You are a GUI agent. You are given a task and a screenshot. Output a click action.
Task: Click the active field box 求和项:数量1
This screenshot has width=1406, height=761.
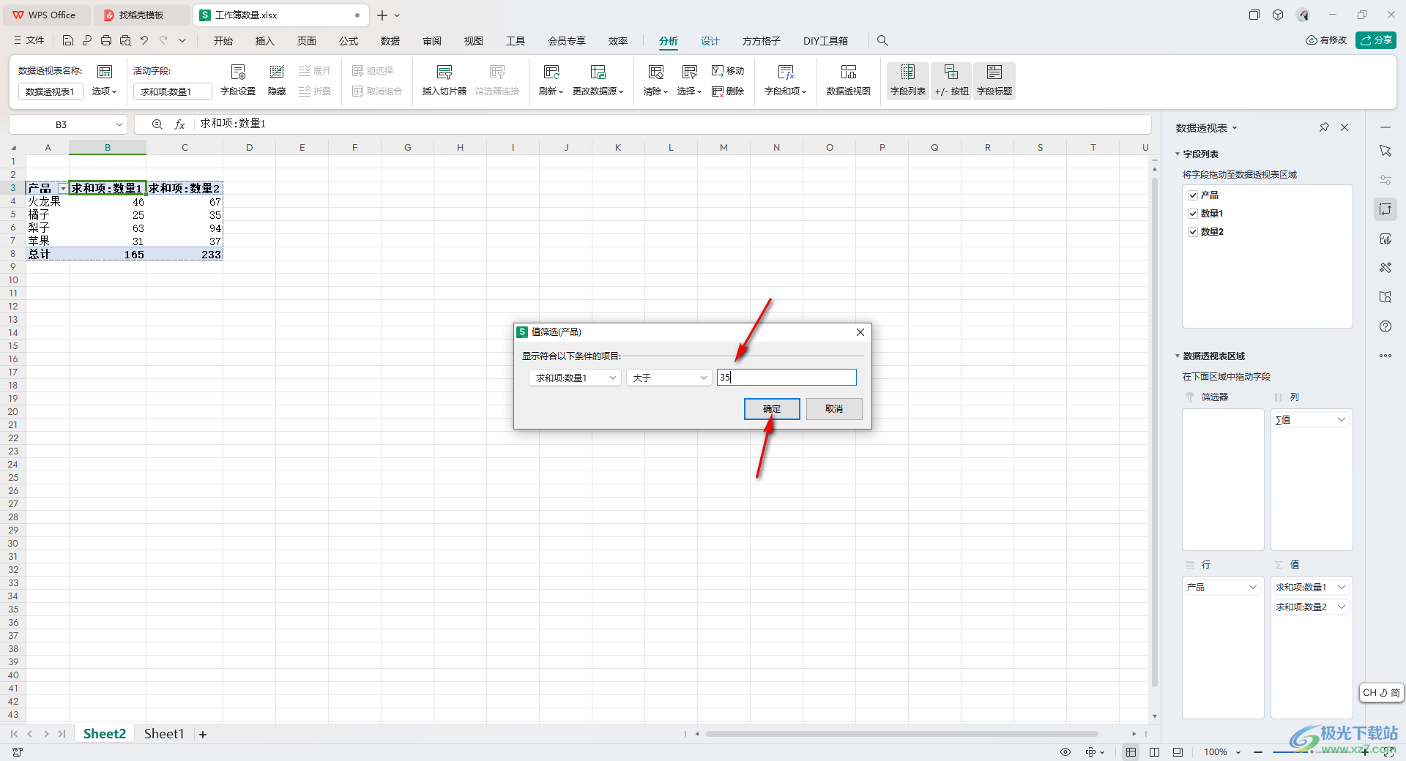(173, 91)
